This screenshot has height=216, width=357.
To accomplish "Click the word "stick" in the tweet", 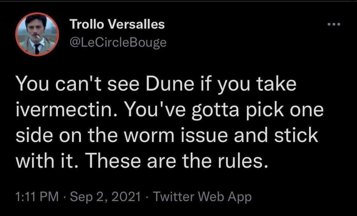I will click(299, 136).
